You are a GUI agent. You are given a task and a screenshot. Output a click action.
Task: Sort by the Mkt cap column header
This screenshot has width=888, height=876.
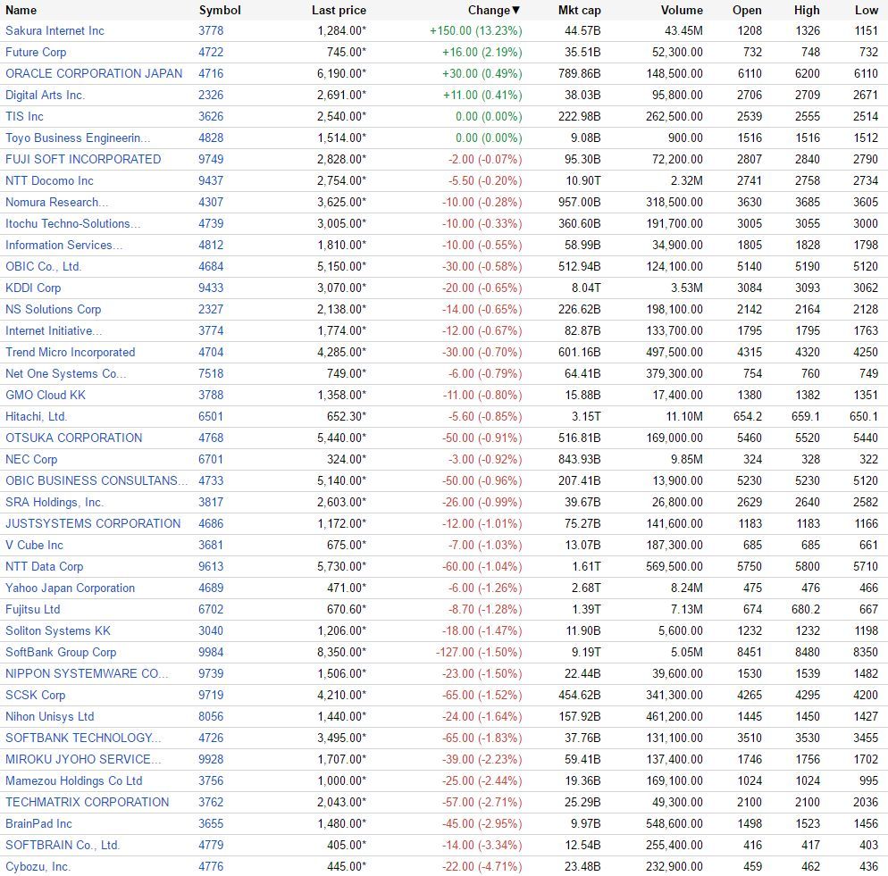[x=580, y=10]
